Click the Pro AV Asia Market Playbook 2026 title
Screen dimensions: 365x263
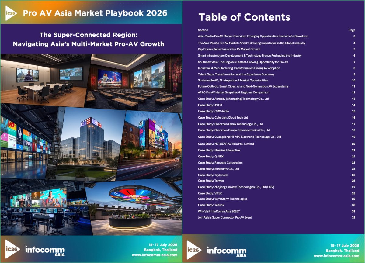95,13
